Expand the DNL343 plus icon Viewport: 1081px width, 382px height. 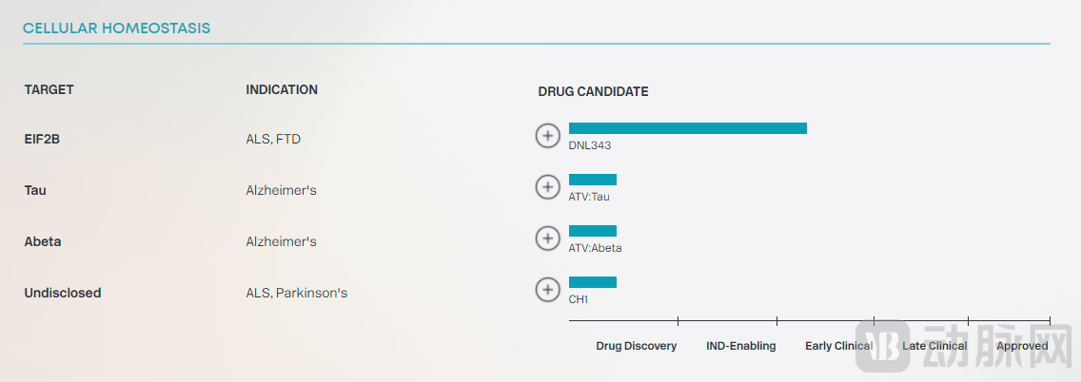tap(547, 136)
